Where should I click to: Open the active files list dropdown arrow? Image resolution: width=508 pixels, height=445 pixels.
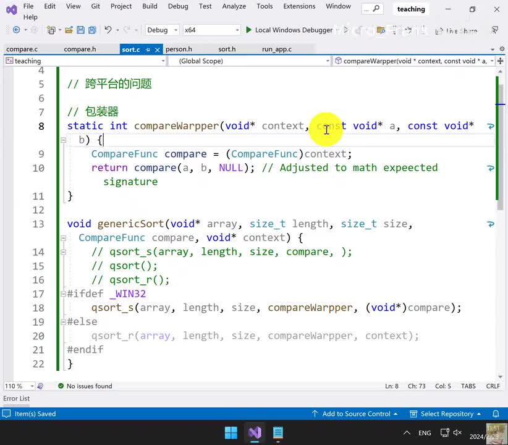[493, 49]
